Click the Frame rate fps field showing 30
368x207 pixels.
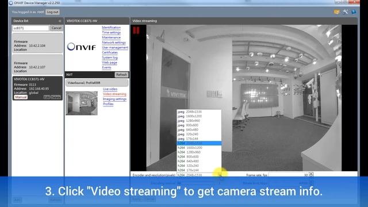coord(289,175)
